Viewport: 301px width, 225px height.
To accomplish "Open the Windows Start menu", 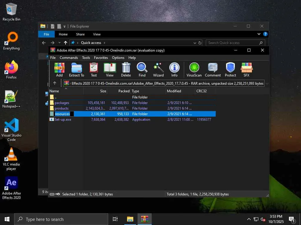I will click(7, 219).
